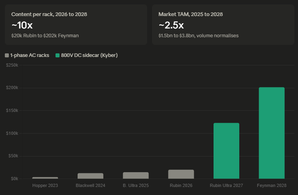
Task: Click the $150k y-axis label
Action: 12,110
